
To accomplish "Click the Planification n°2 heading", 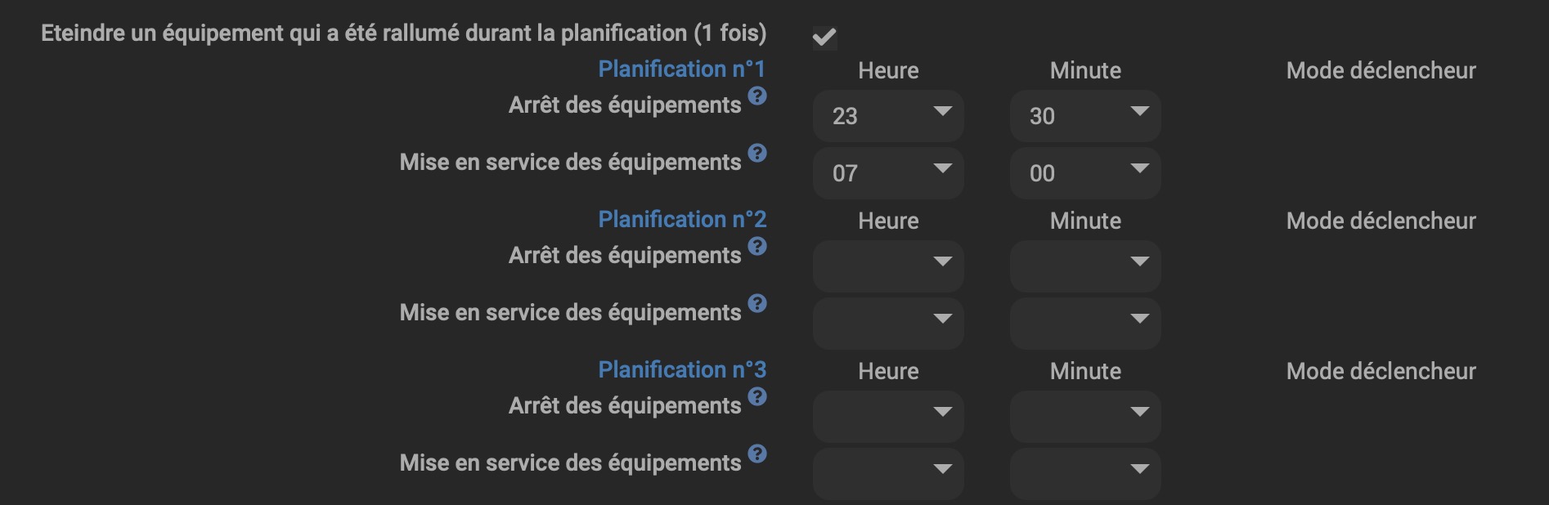I will (681, 220).
